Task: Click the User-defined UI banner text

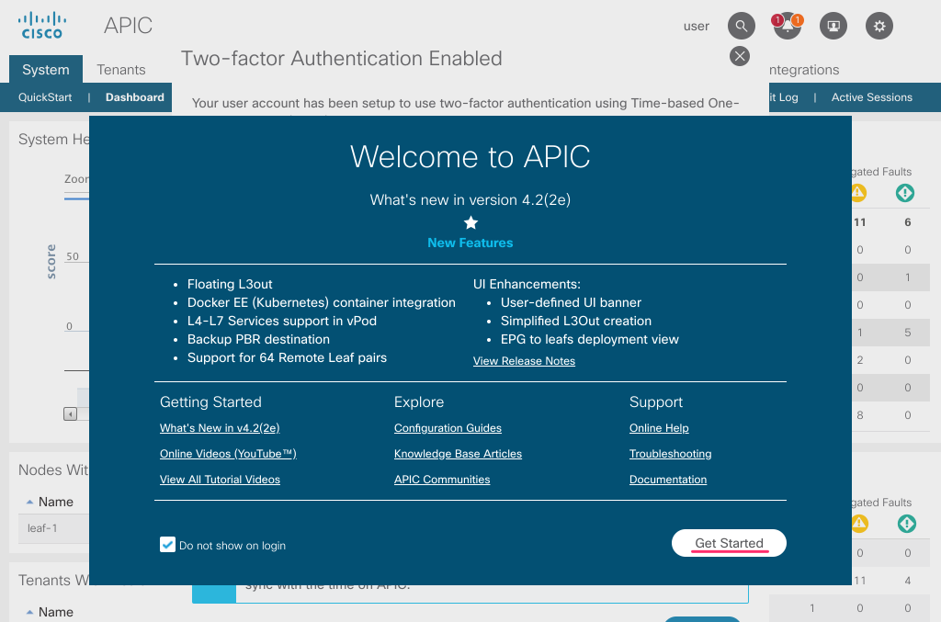Action: pos(571,303)
